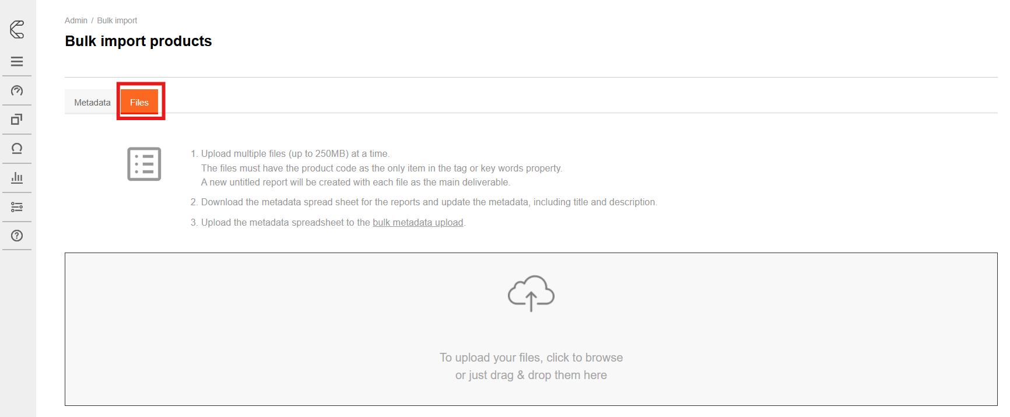The width and height of the screenshot is (1010, 417).
Task: Click 'or just drag & drop them here' text
Action: [x=531, y=375]
